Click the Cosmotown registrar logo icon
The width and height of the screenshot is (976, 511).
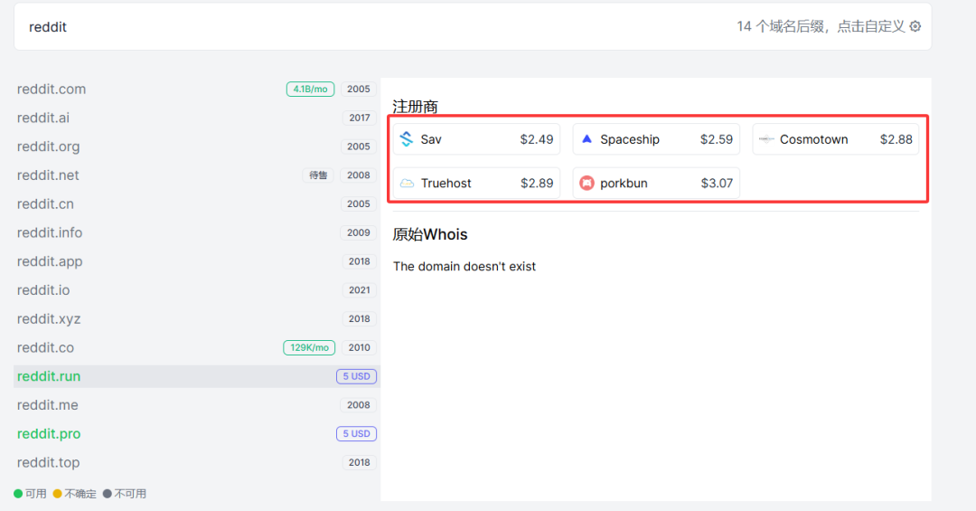(x=766, y=139)
